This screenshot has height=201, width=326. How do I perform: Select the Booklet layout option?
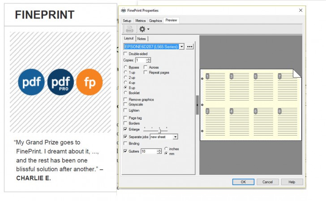pyautogui.click(x=125, y=93)
